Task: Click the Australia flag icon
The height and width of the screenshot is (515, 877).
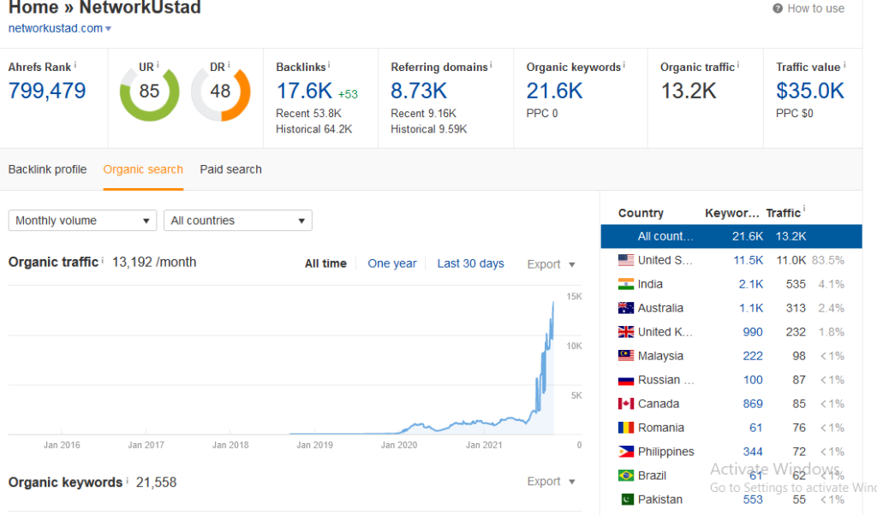Action: (x=626, y=308)
